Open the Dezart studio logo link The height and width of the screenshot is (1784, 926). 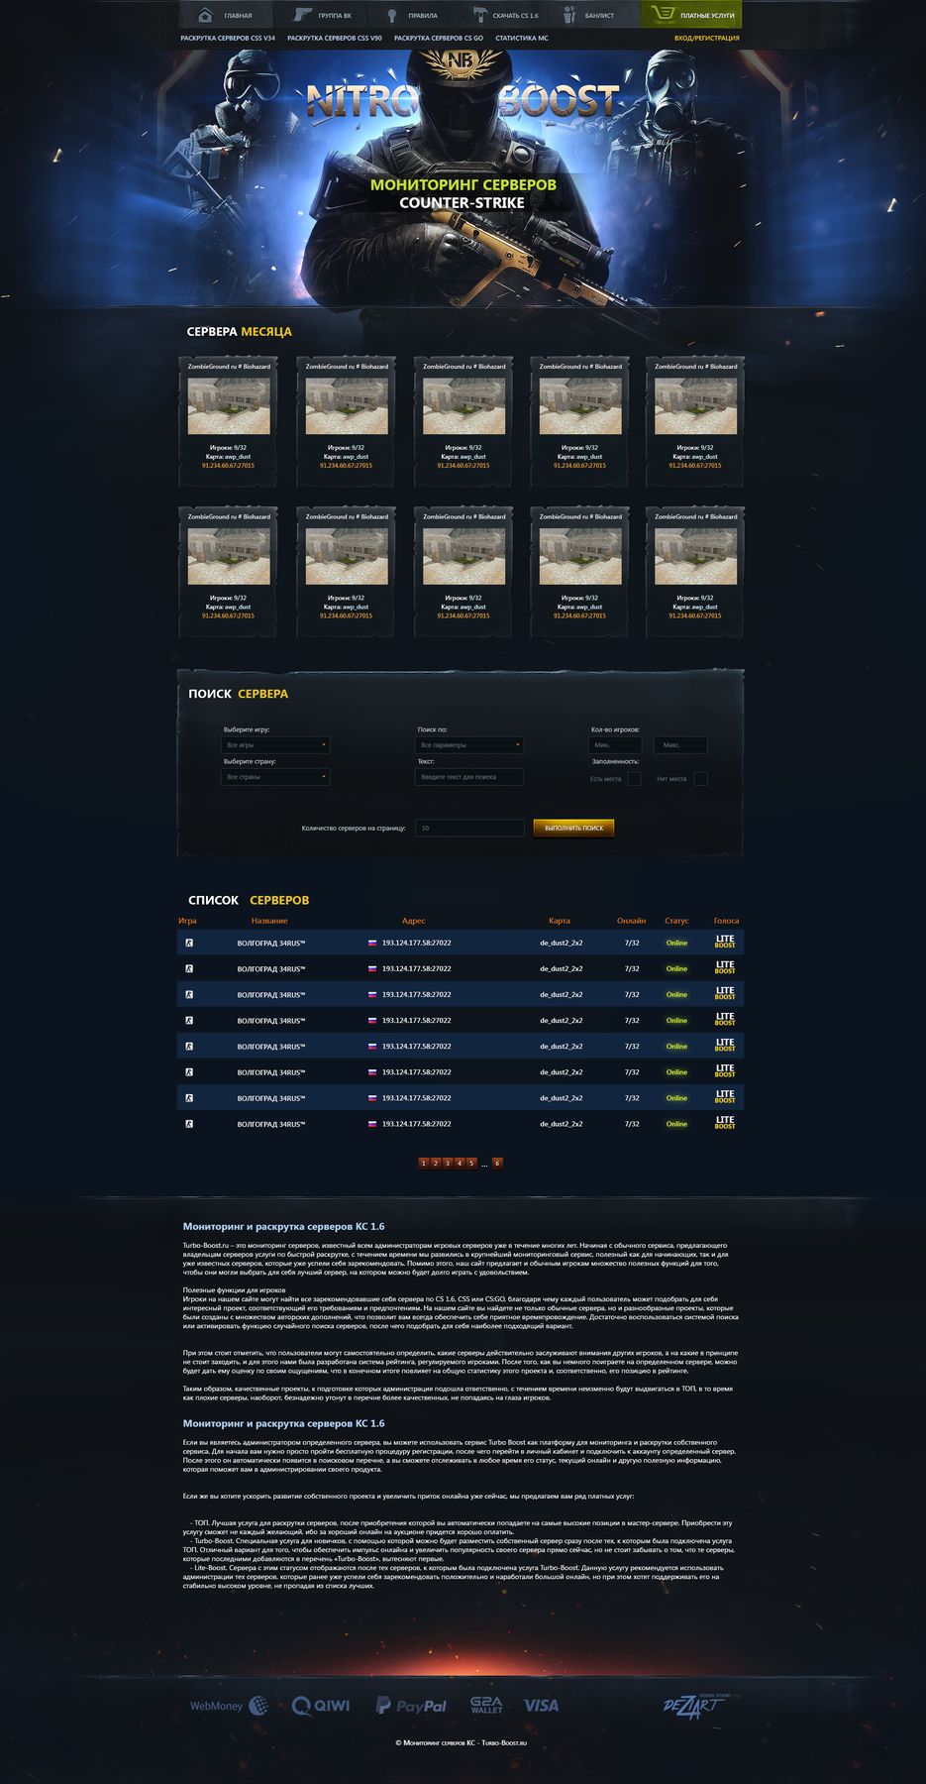695,1704
